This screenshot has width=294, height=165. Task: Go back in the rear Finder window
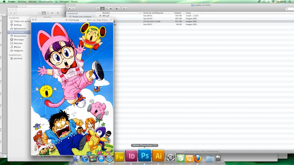pos(11,13)
